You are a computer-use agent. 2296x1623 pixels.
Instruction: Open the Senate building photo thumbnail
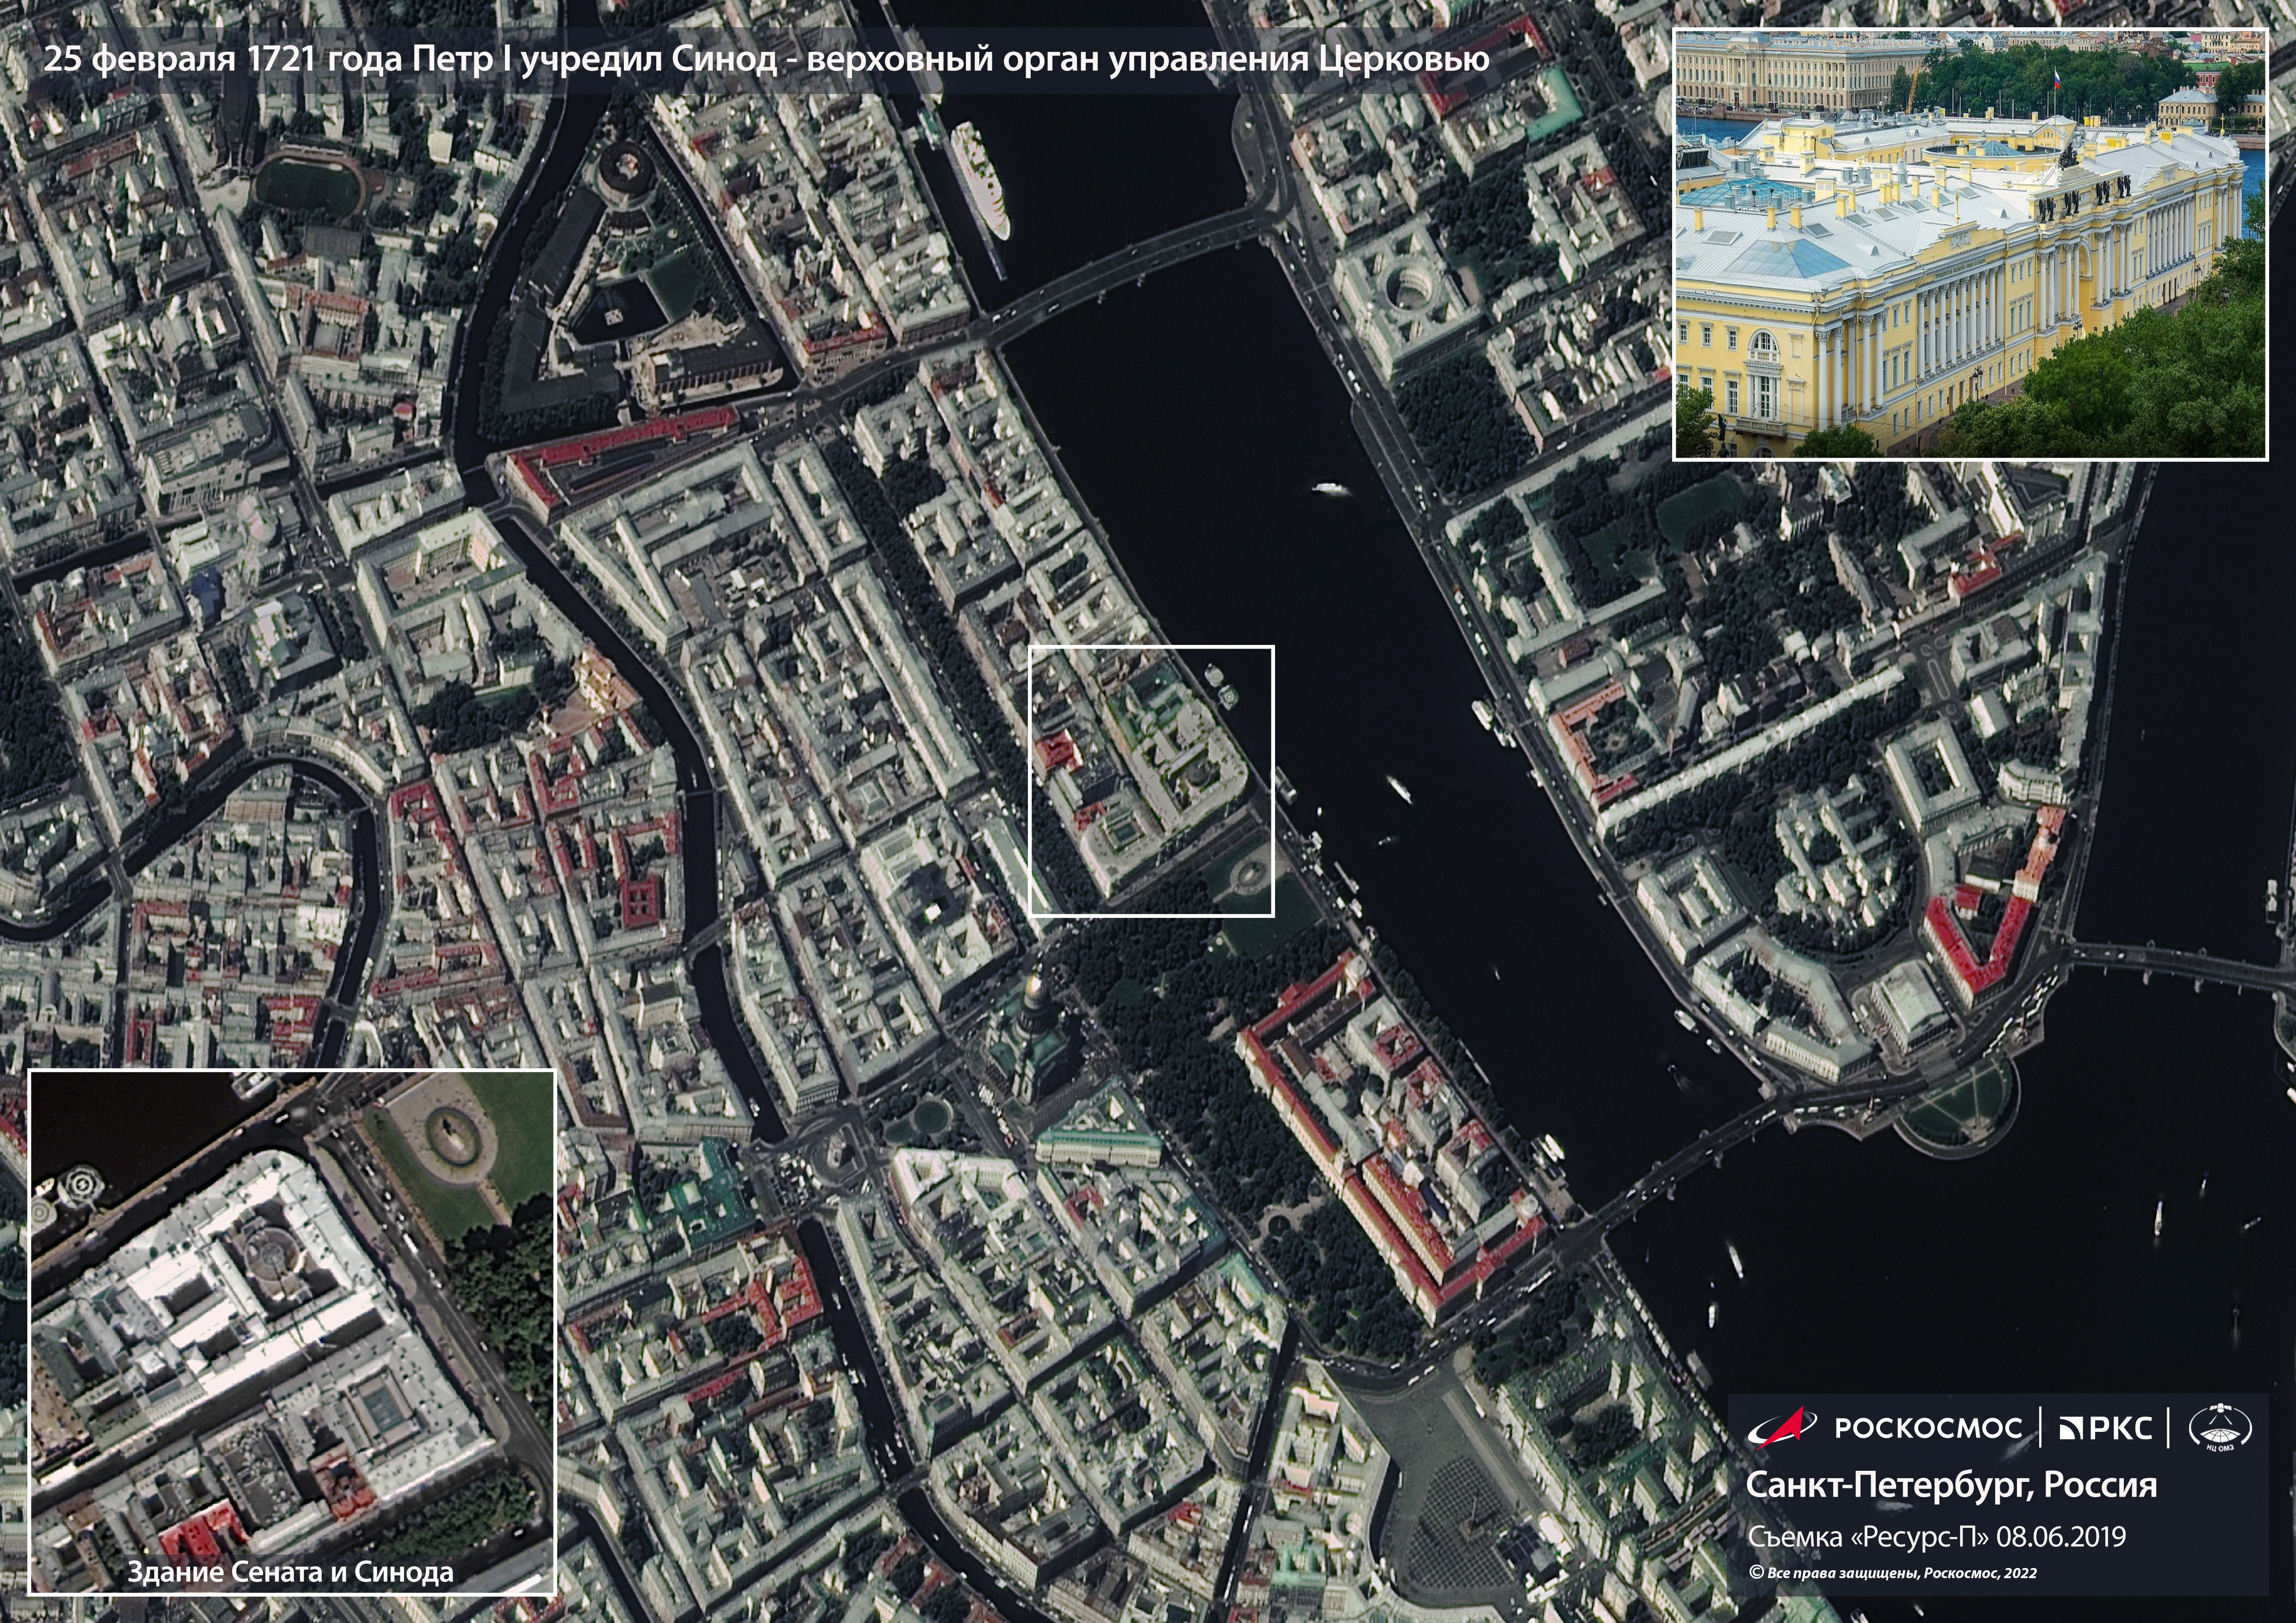1970,244
